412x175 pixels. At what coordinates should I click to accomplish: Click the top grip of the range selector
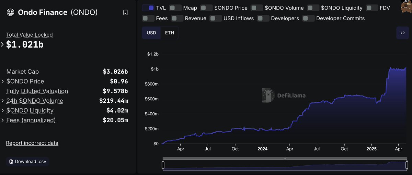point(285,159)
